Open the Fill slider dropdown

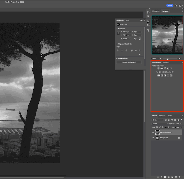(x=181, y=127)
